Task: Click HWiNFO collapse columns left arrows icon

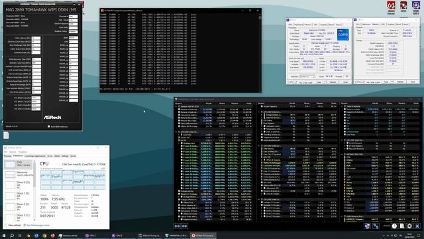Action: click(177, 226)
